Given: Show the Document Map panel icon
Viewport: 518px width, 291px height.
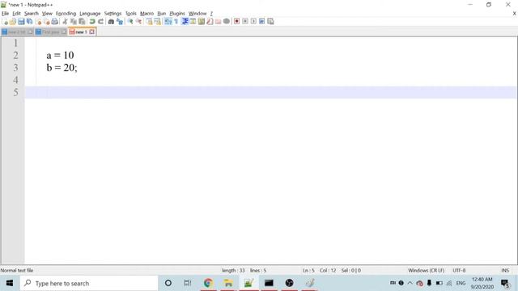Looking at the screenshot, I should pyautogui.click(x=202, y=22).
